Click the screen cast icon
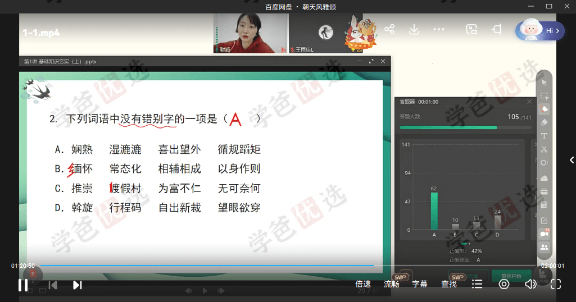The width and height of the screenshot is (576, 302). pyautogui.click(x=471, y=29)
